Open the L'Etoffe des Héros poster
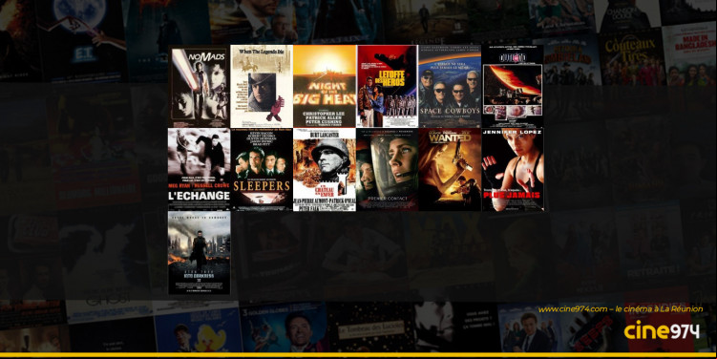This screenshot has height=359, width=717. [388, 86]
